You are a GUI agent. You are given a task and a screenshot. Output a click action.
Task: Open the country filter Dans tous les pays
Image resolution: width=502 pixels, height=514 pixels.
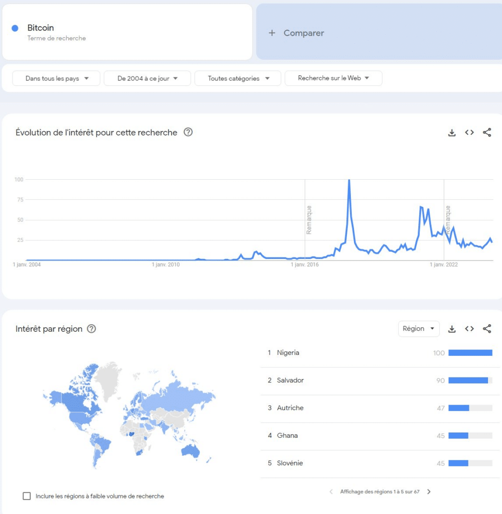tap(55, 78)
